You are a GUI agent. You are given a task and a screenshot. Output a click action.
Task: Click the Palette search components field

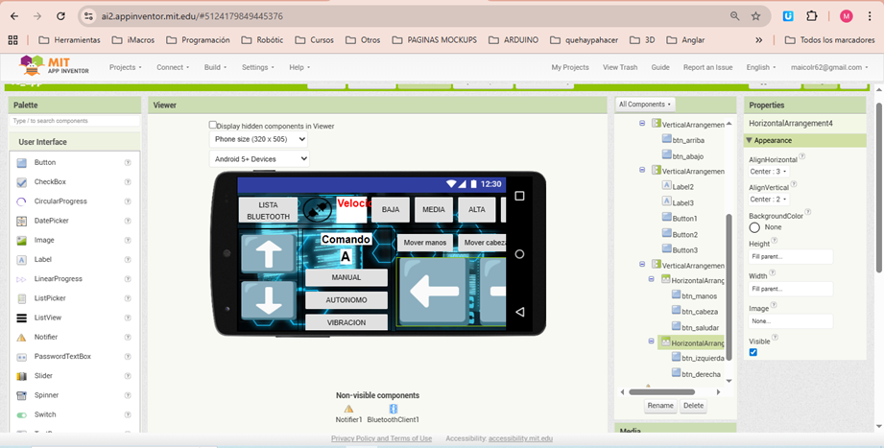75,121
